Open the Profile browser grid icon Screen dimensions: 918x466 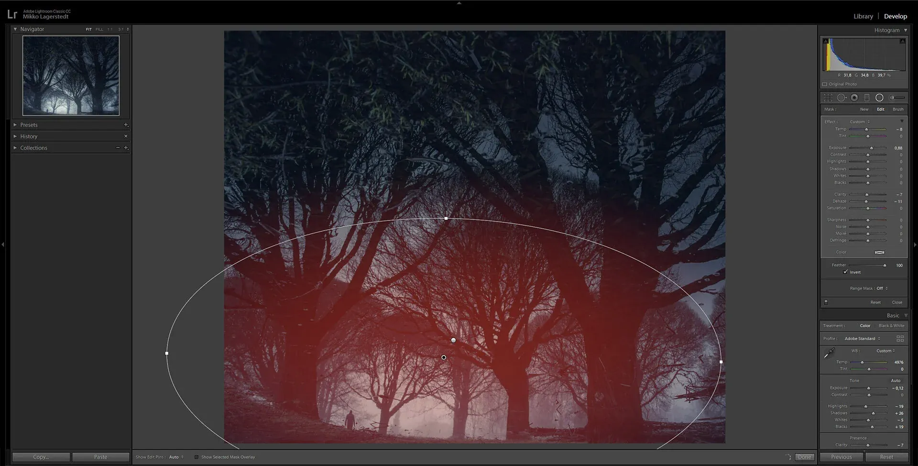pyautogui.click(x=901, y=338)
